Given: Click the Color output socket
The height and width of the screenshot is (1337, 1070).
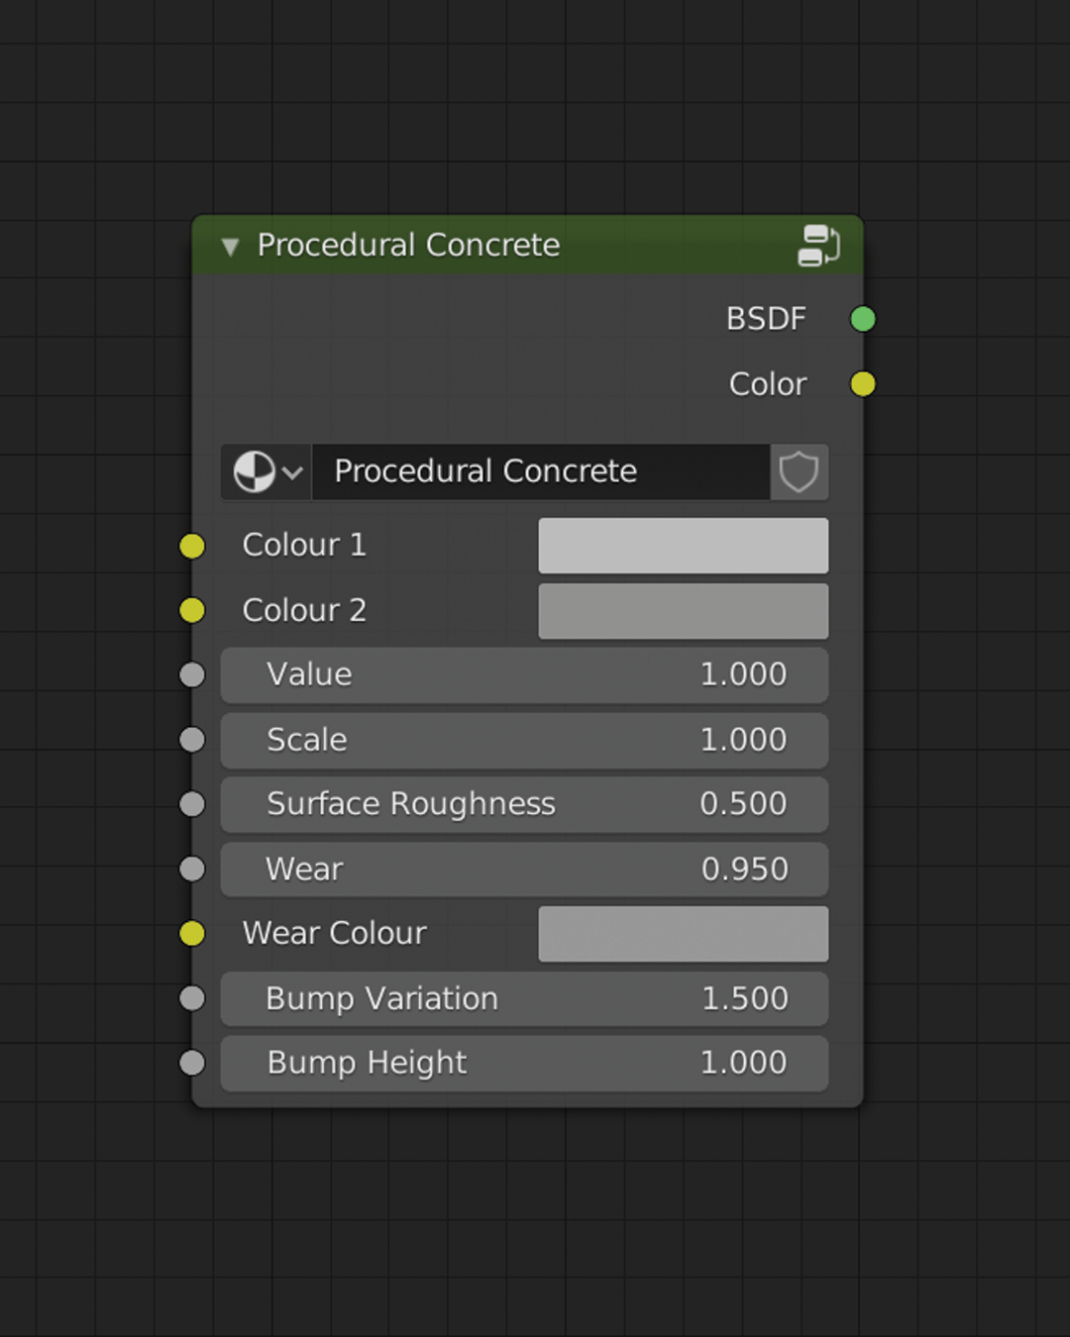Looking at the screenshot, I should tap(861, 384).
